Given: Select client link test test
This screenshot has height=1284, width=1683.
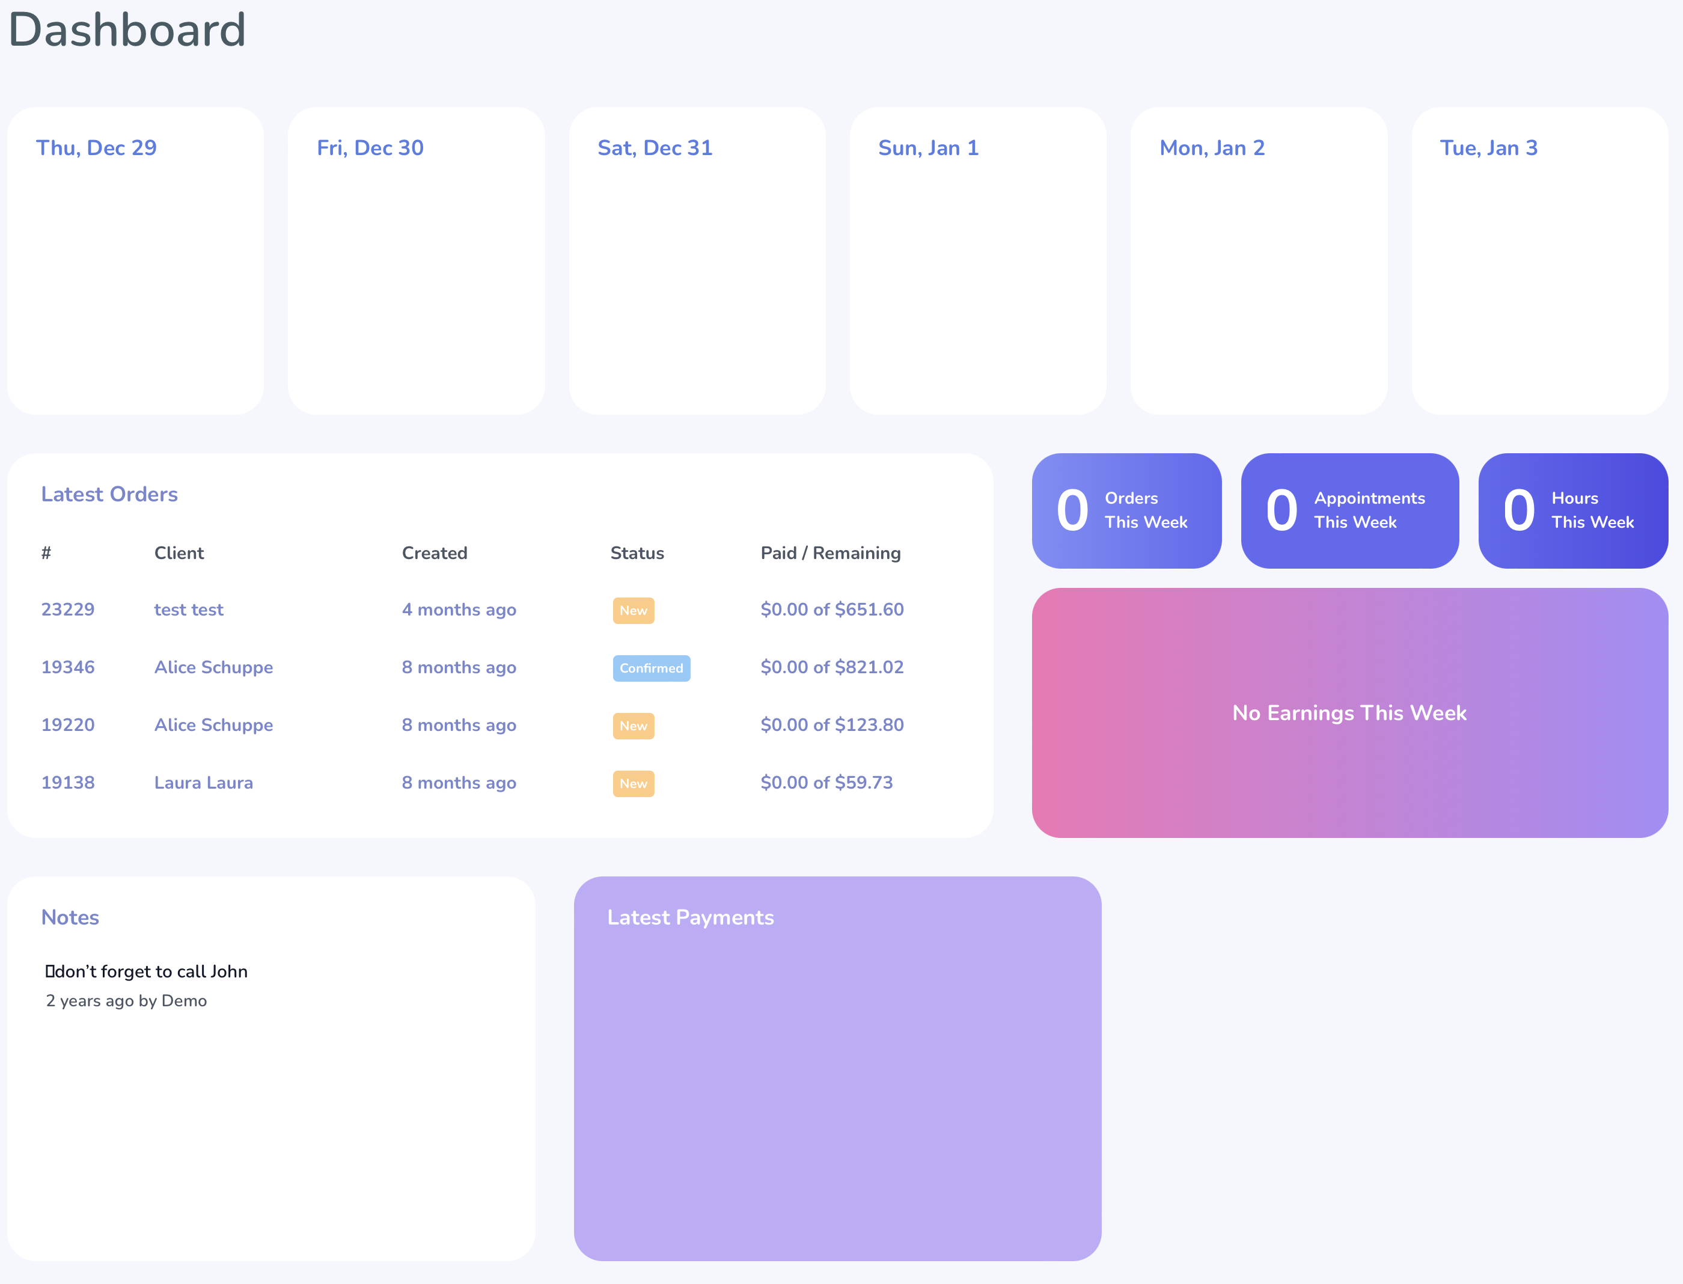Looking at the screenshot, I should point(188,609).
